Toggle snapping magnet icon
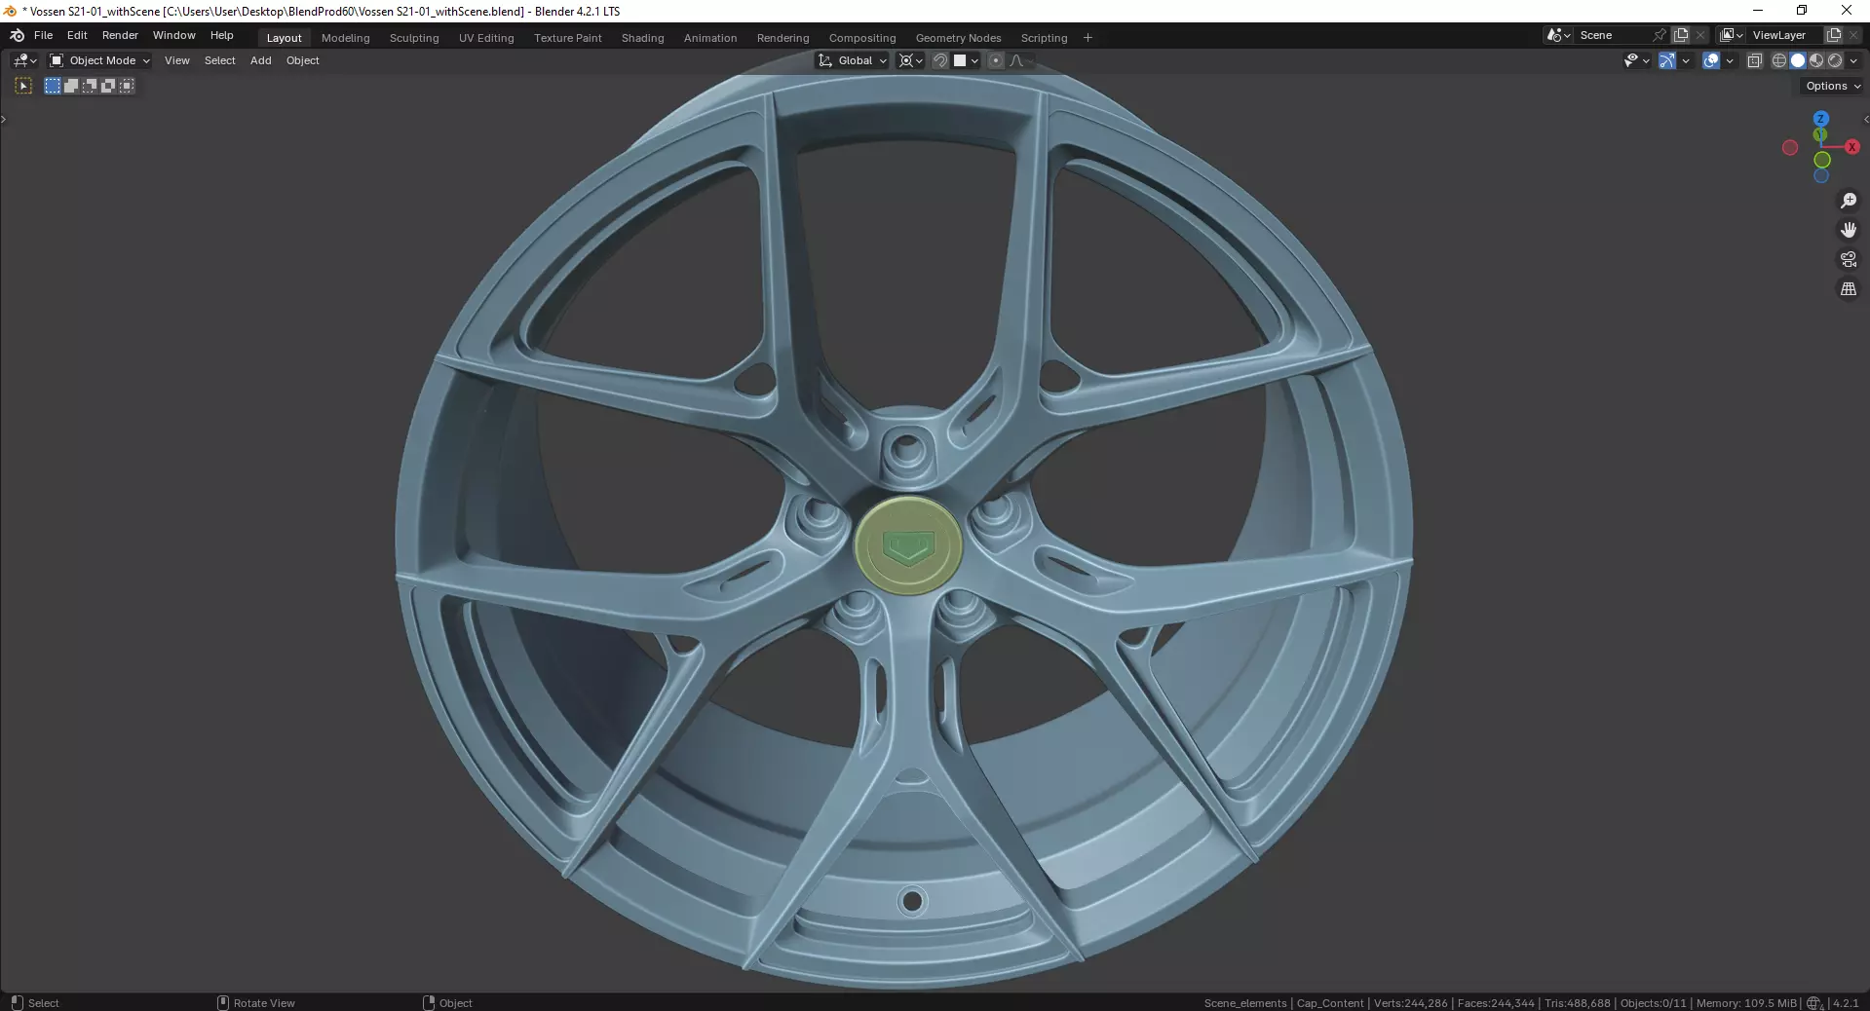1870x1011 pixels. 940,60
